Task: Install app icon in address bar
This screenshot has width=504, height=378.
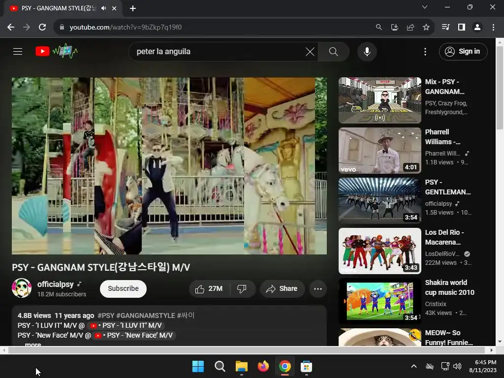Action: tap(395, 28)
